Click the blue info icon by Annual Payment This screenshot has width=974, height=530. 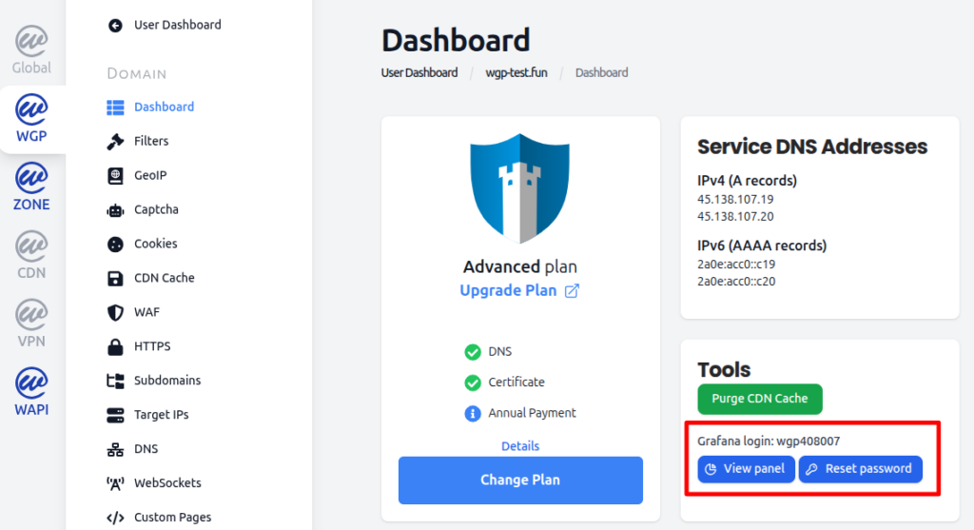pos(473,413)
